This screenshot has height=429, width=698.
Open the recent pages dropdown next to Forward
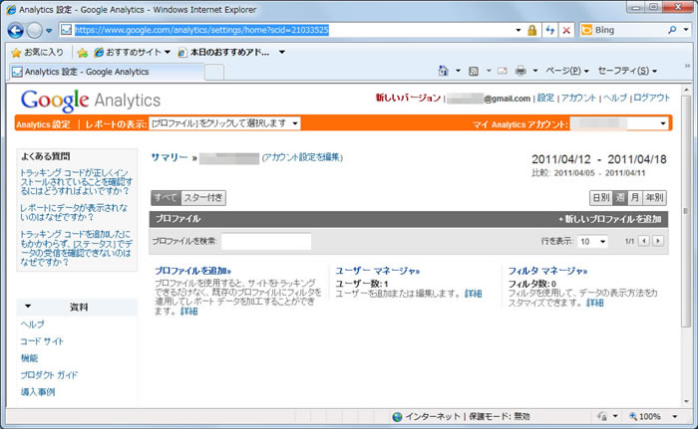[49, 31]
